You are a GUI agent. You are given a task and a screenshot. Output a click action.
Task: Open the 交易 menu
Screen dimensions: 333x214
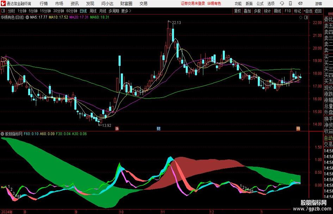pos(143,4)
